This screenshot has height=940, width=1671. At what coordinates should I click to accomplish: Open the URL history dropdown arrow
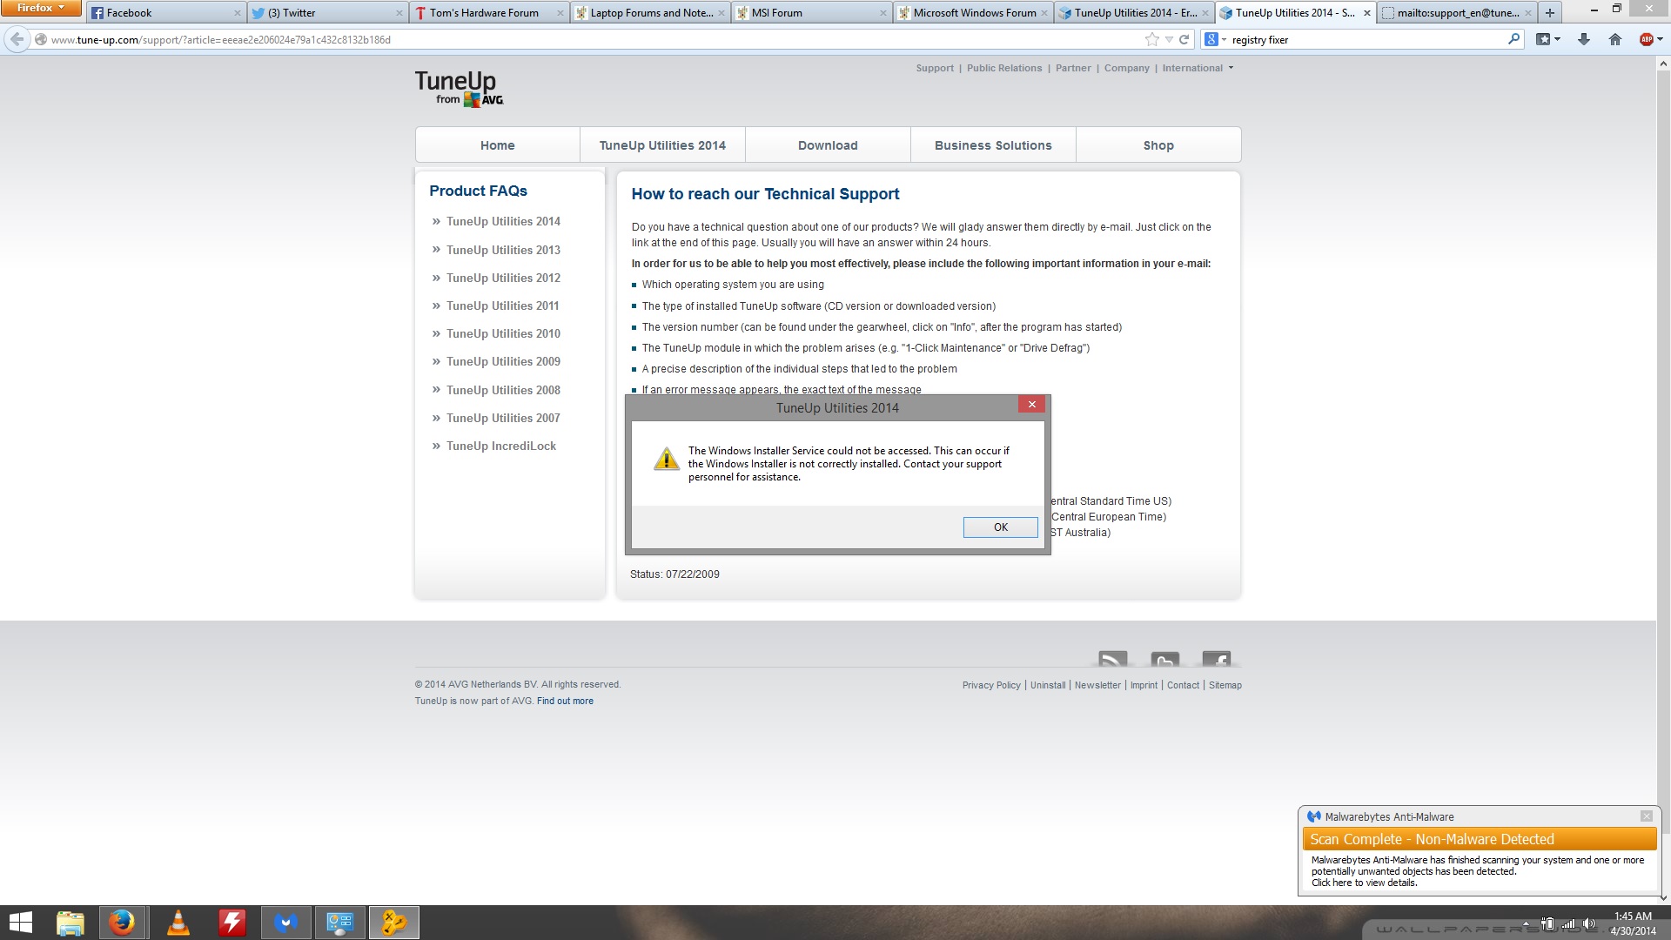coord(1169,39)
